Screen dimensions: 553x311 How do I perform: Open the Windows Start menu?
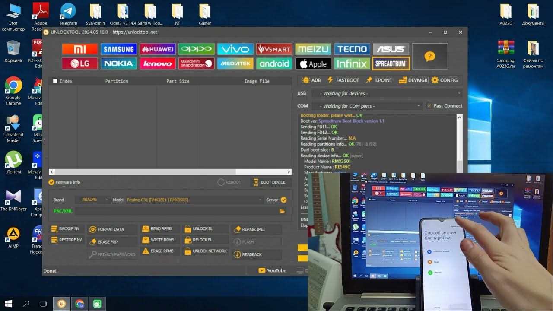[x=8, y=304]
